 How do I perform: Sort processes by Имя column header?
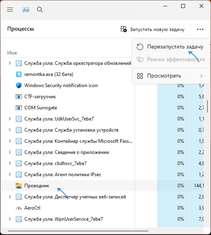tap(12, 53)
